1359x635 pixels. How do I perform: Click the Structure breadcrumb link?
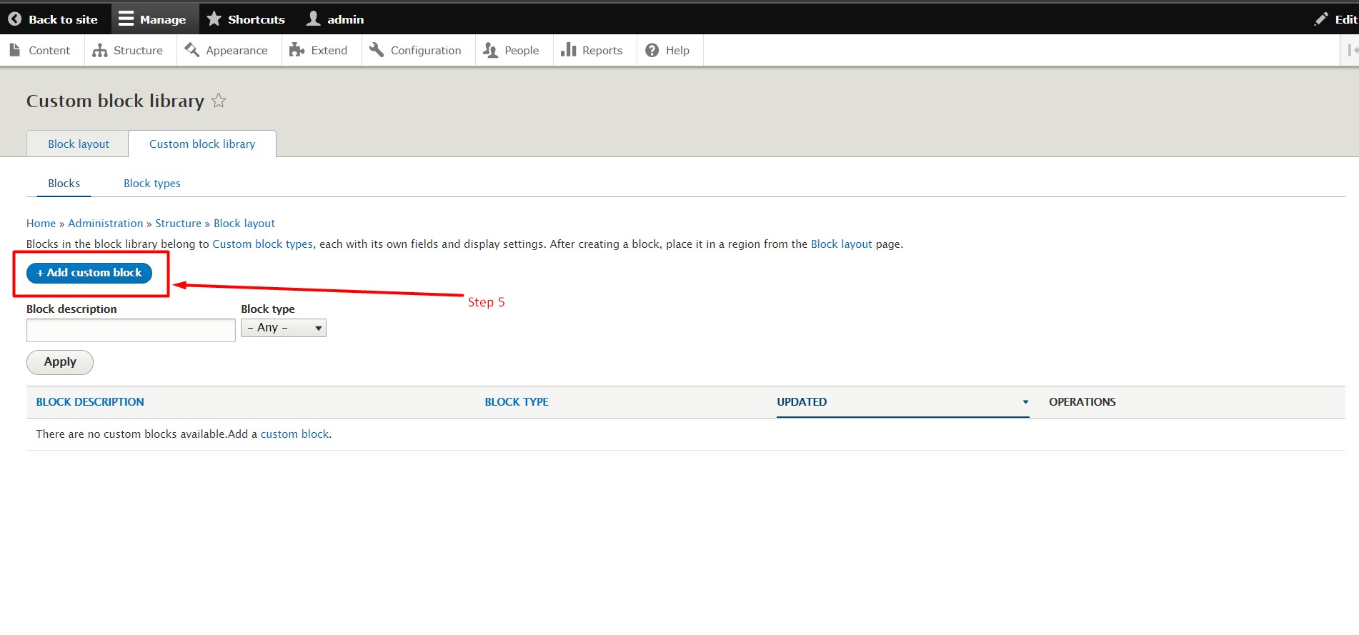(x=178, y=224)
